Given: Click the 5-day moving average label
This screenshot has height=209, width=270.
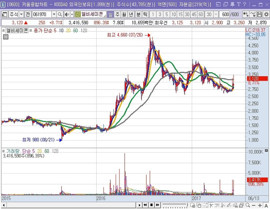Looking at the screenshot, I should (55, 30).
